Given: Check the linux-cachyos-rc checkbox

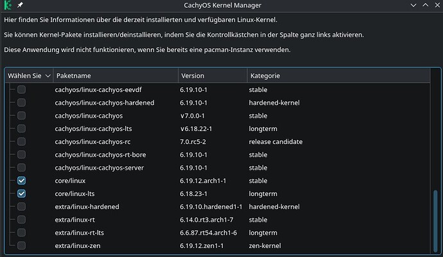Looking at the screenshot, I should click(x=21, y=141).
